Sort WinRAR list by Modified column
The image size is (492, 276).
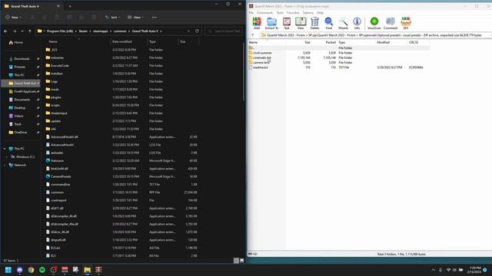point(383,42)
